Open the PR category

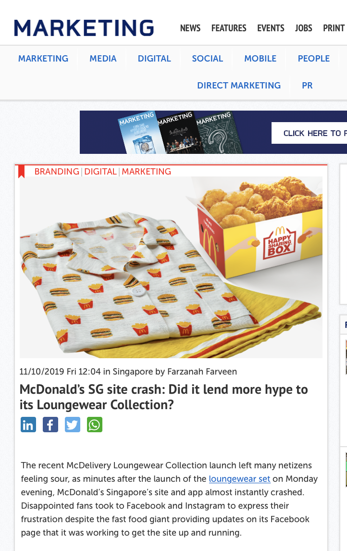(307, 86)
